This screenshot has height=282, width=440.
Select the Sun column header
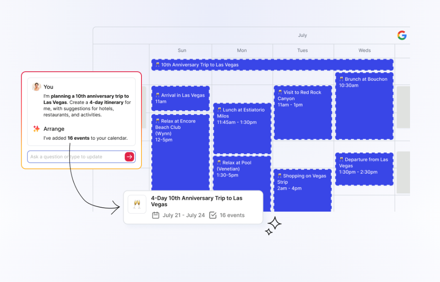pyautogui.click(x=182, y=51)
